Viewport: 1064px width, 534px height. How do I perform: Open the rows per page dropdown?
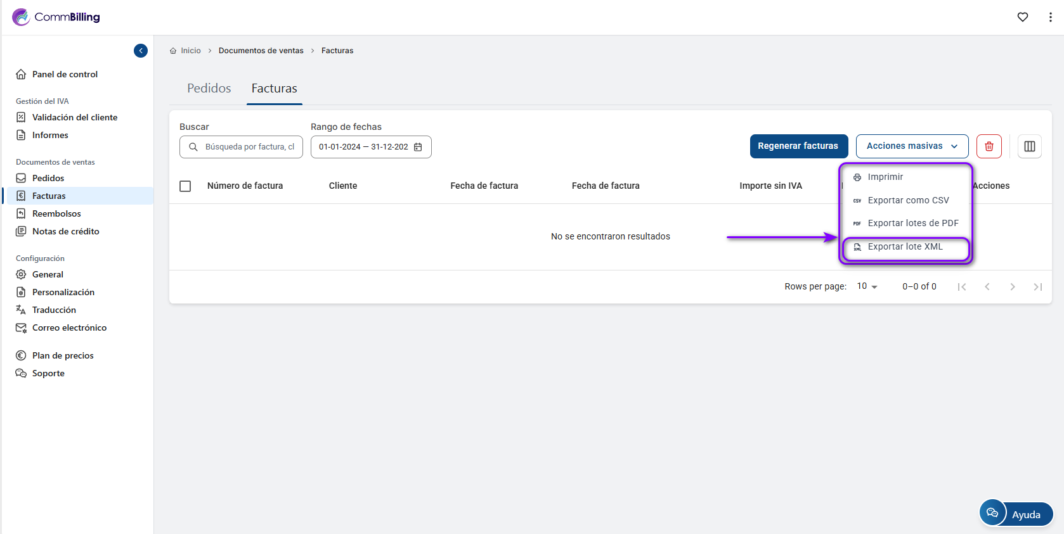[867, 286]
